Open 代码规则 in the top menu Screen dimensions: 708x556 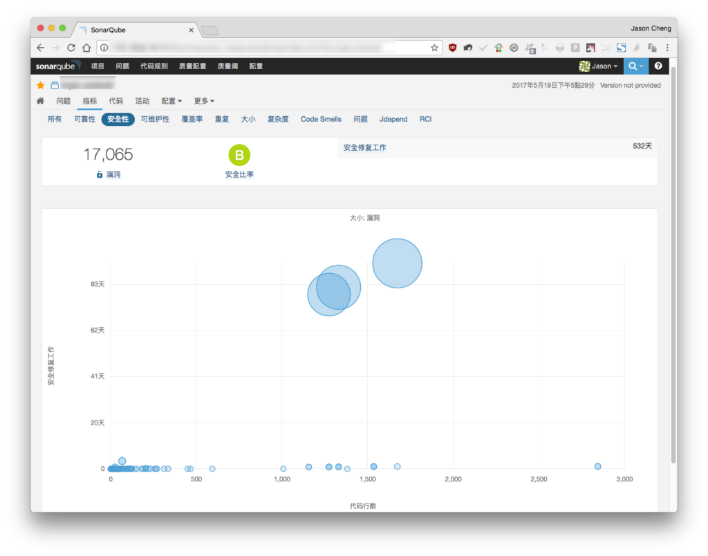154,66
